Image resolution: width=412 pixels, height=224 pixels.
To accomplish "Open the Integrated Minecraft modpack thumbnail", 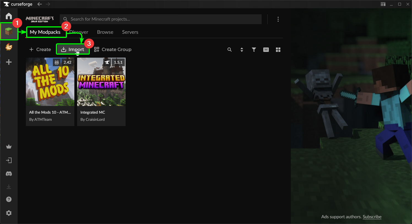I will point(101,82).
